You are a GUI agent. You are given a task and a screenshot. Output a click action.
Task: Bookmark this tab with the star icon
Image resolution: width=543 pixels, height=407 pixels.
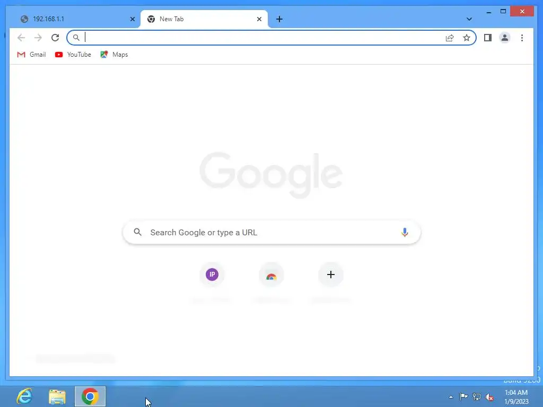point(467,38)
